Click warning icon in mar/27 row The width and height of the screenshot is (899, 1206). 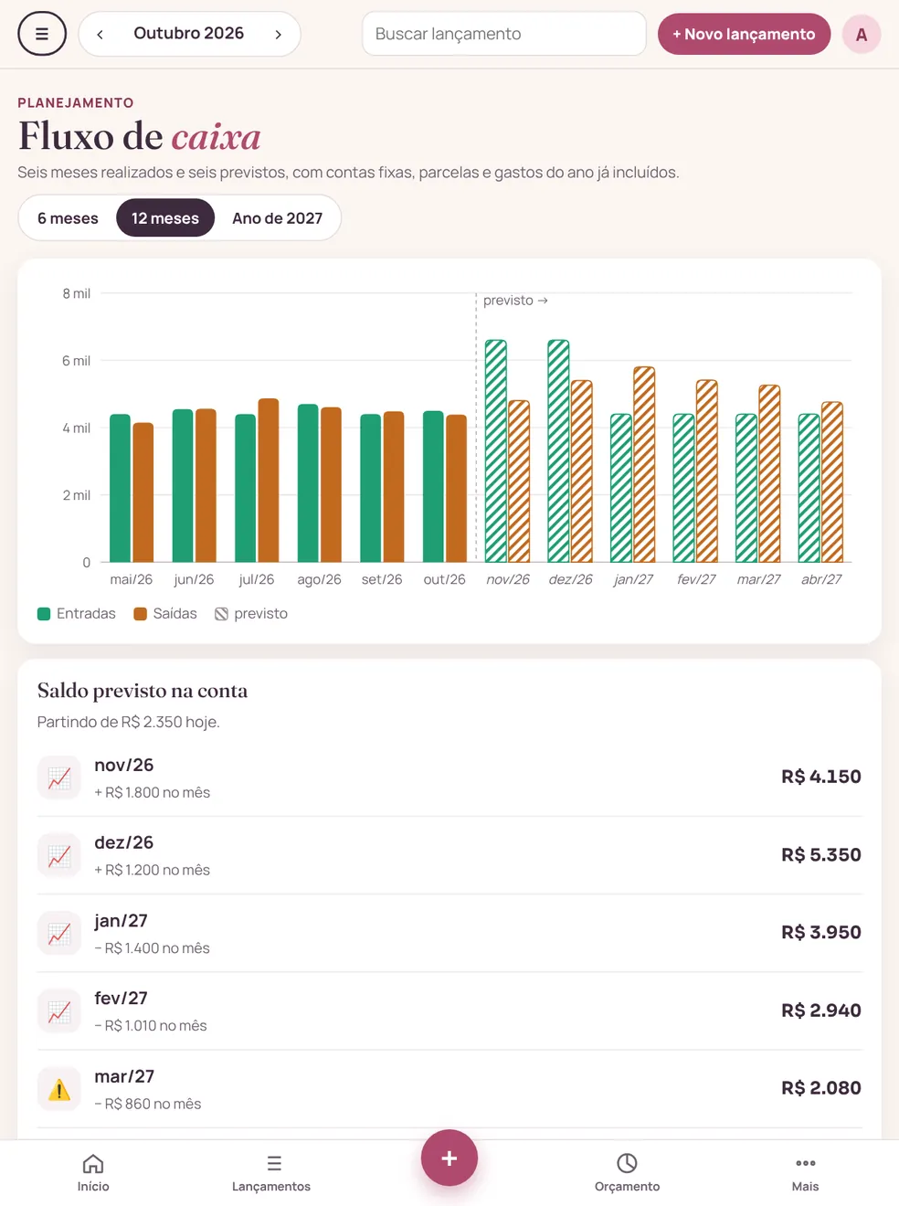coord(59,1089)
